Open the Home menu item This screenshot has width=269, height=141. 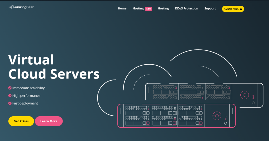point(122,8)
